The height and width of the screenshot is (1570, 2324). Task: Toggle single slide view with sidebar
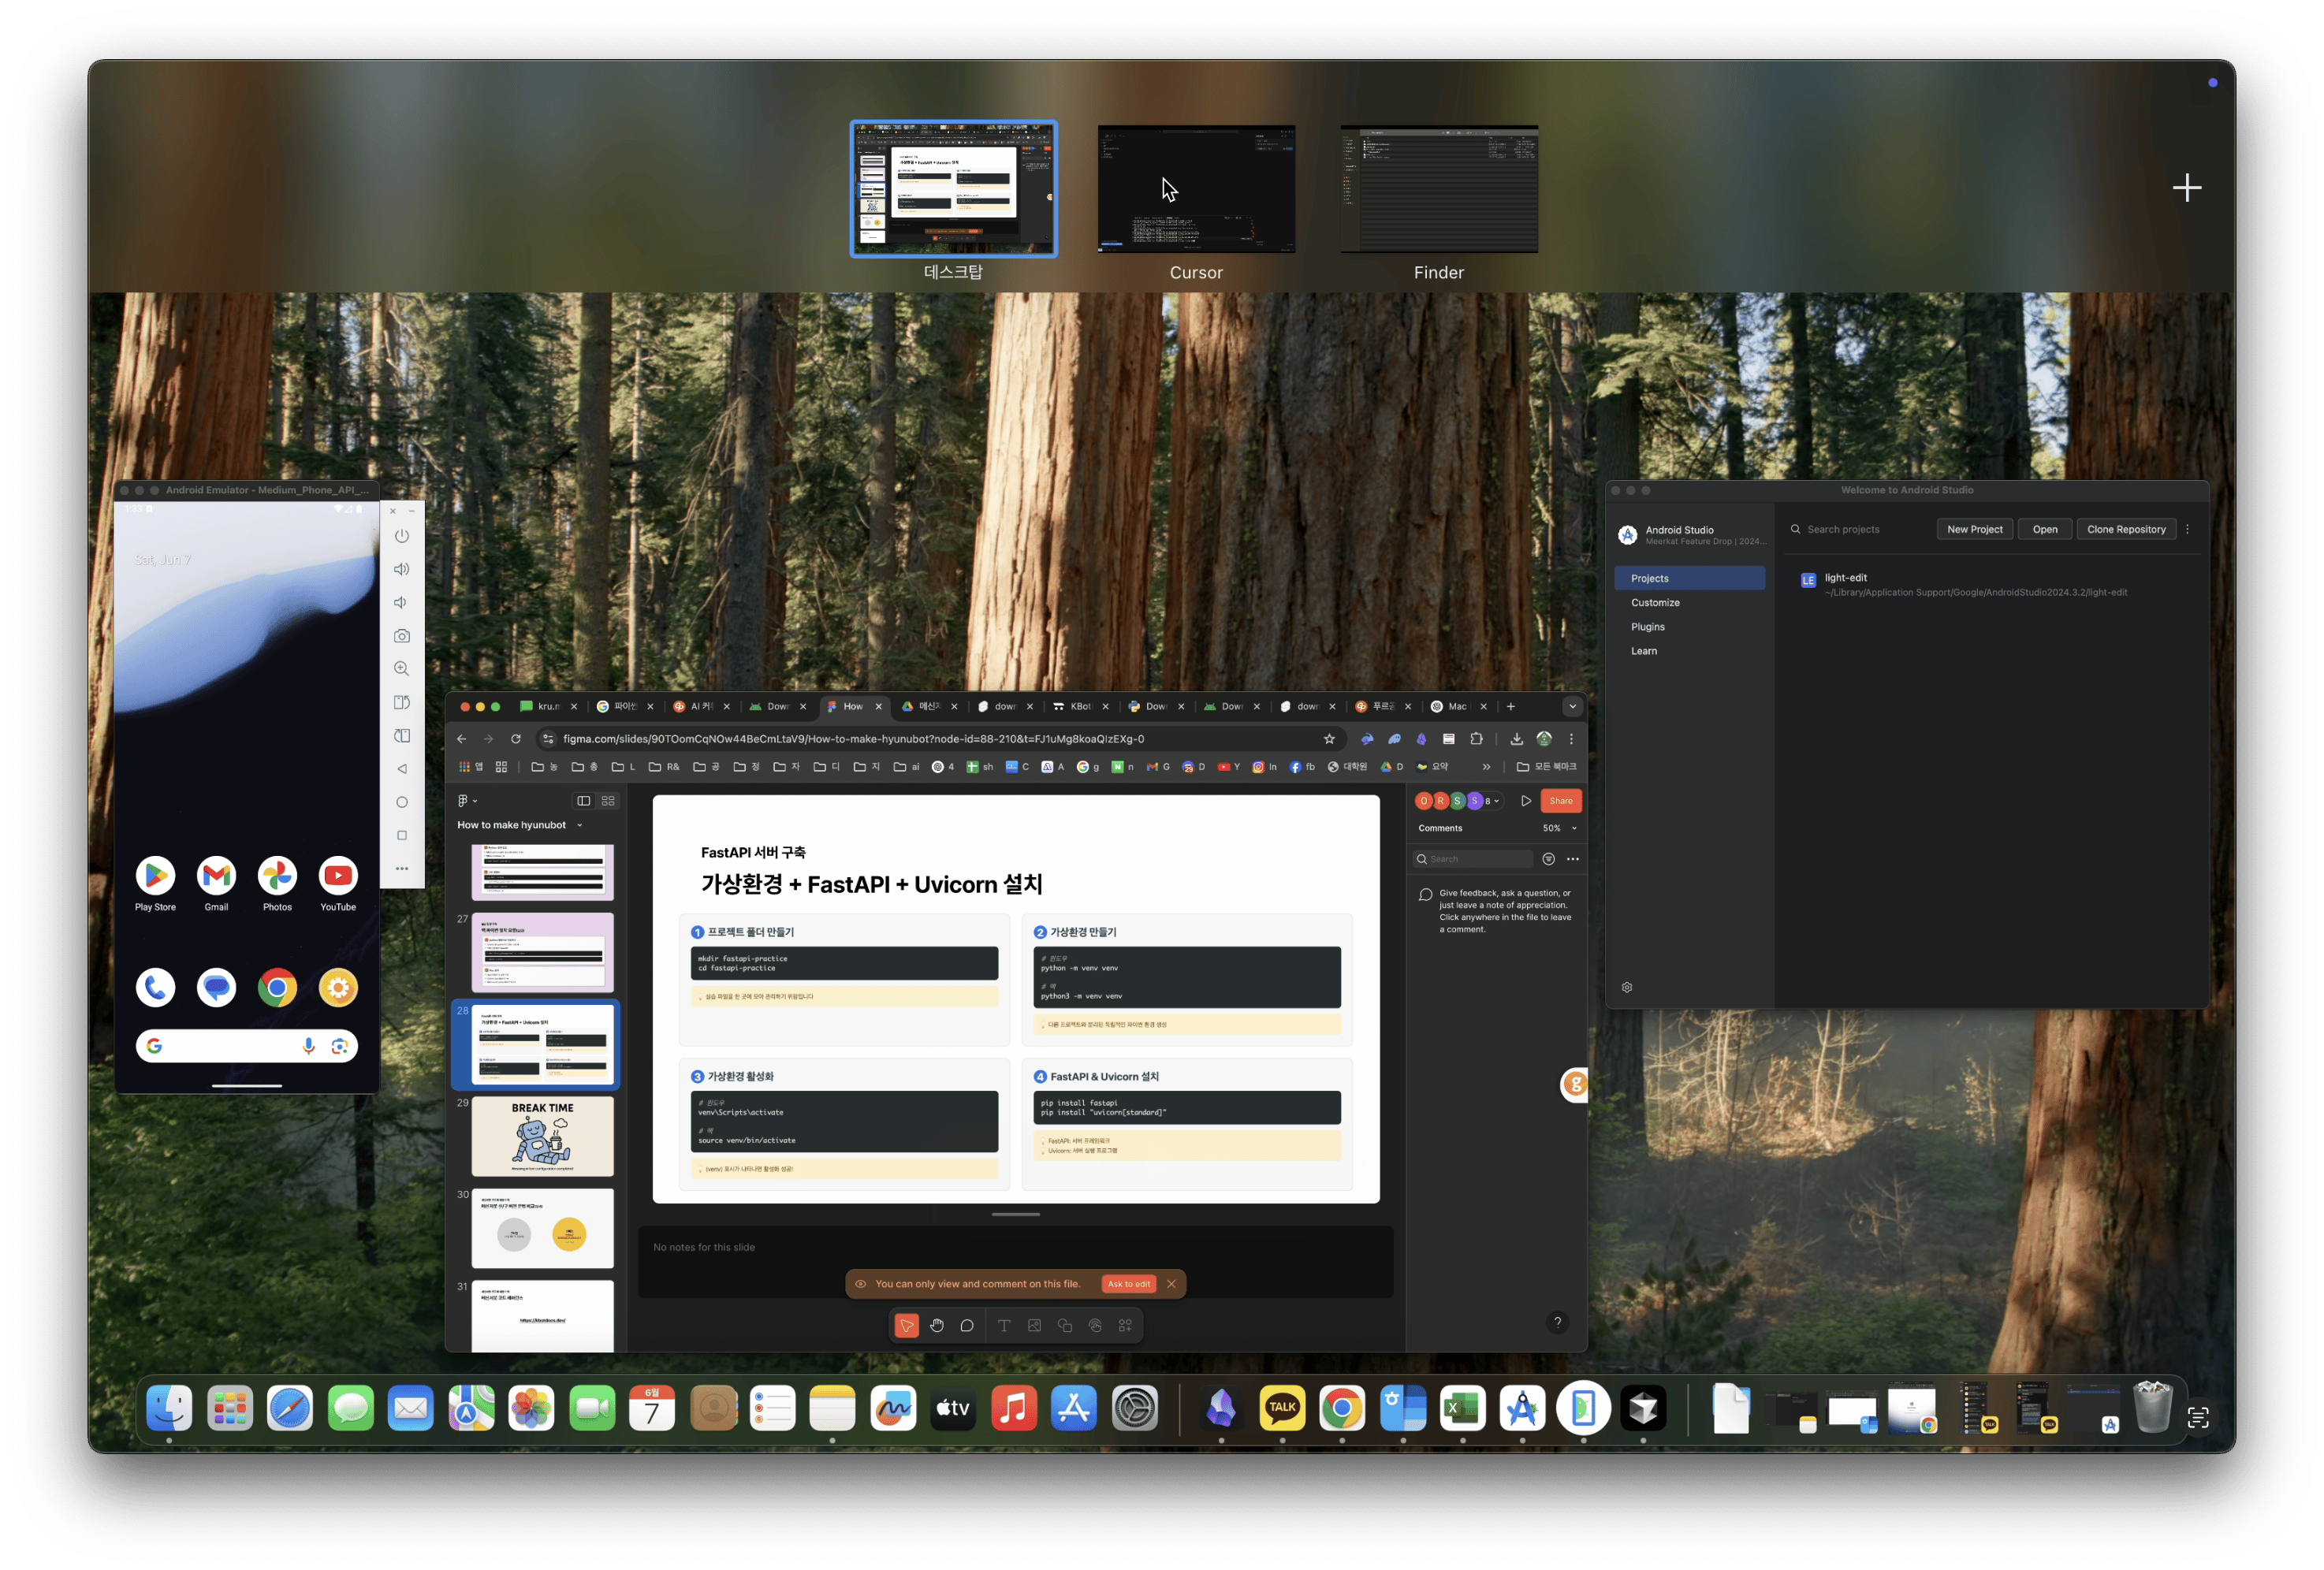[x=584, y=801]
